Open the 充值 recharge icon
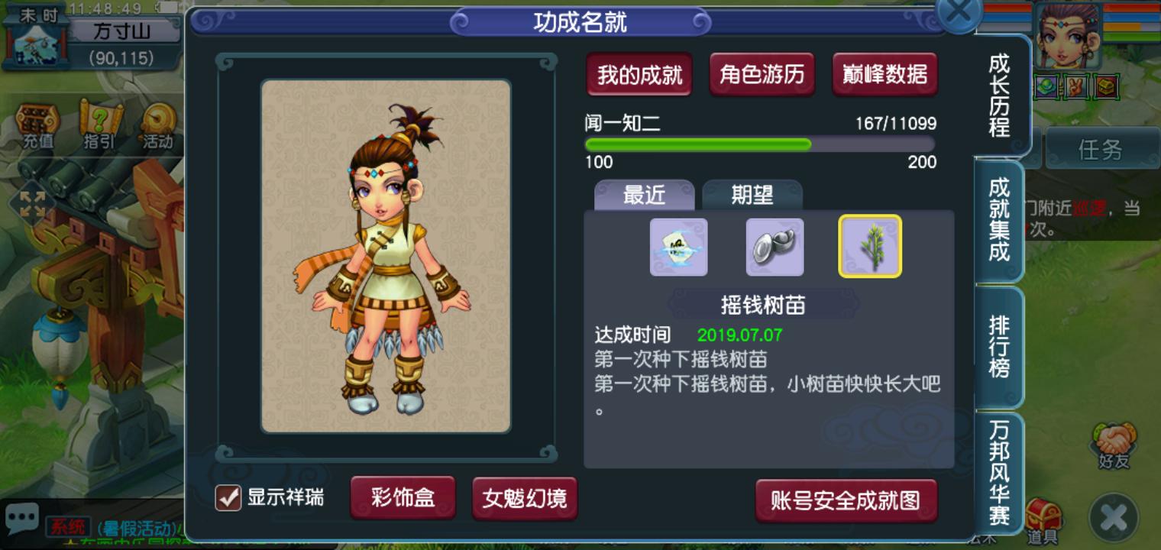The image size is (1161, 550). [x=37, y=126]
